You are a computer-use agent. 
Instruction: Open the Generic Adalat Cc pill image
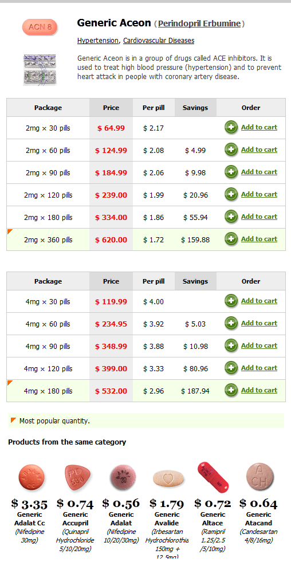[32, 478]
